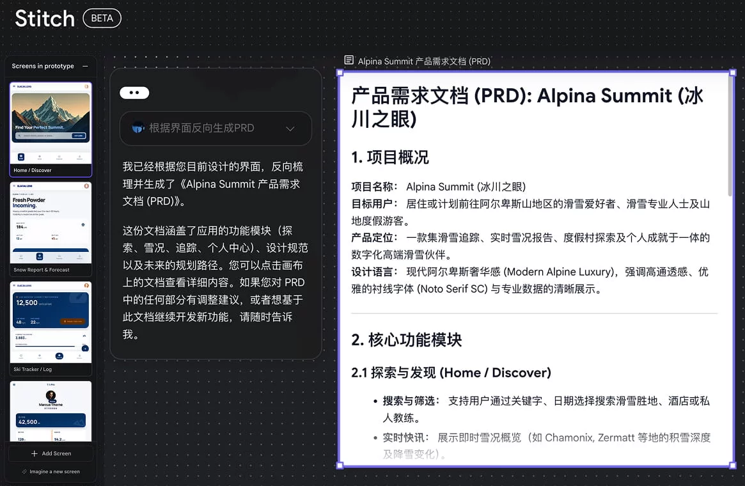Click the document icon before Alpina Summit title
This screenshot has height=486, width=745.
point(349,60)
